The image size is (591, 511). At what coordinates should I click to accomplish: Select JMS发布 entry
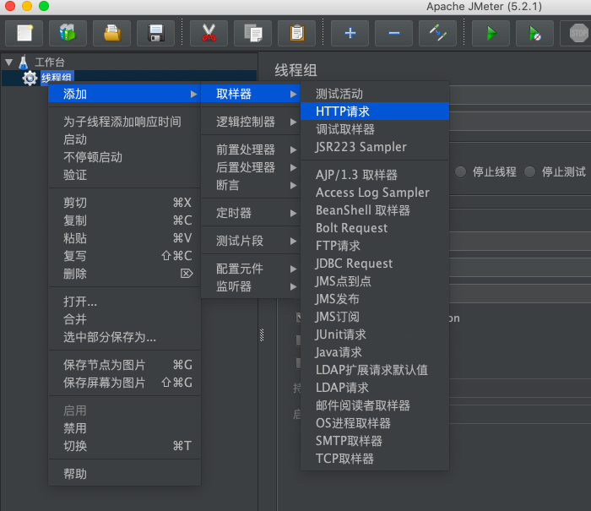pyautogui.click(x=375, y=299)
